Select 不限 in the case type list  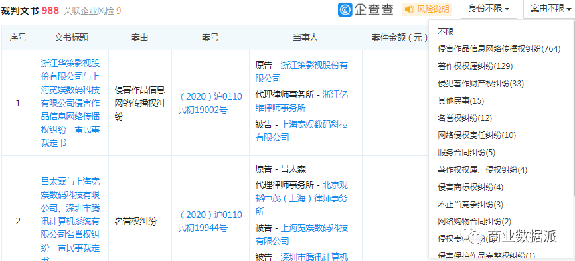click(x=446, y=32)
